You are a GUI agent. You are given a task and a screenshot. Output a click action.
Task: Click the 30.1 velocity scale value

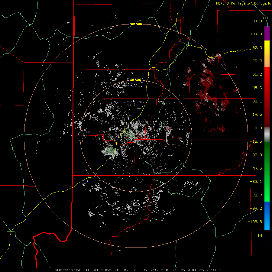(257, 101)
